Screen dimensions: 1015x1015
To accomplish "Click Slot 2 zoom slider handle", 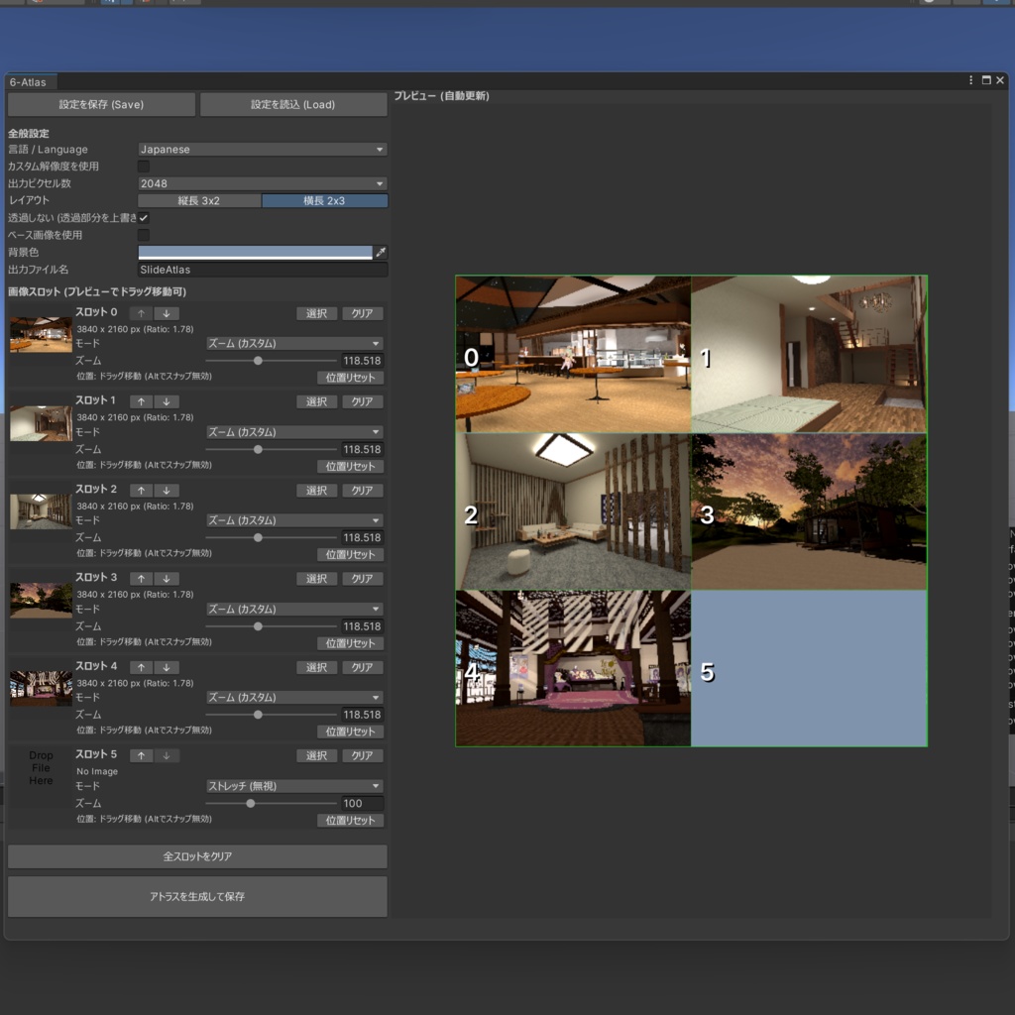I will click(x=258, y=538).
